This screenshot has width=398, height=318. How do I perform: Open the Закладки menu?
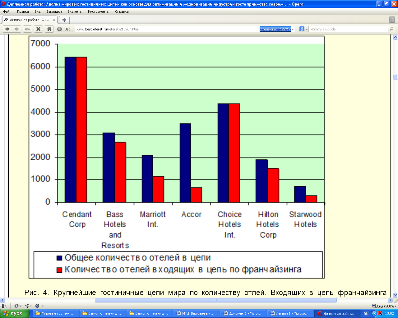click(54, 11)
